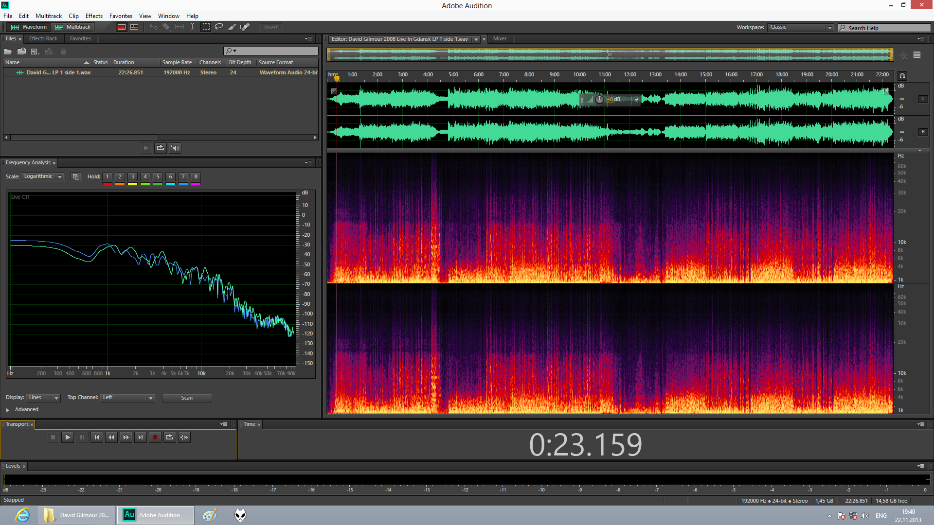Switch to the Mixer tab
This screenshot has width=934, height=525.
click(500, 39)
